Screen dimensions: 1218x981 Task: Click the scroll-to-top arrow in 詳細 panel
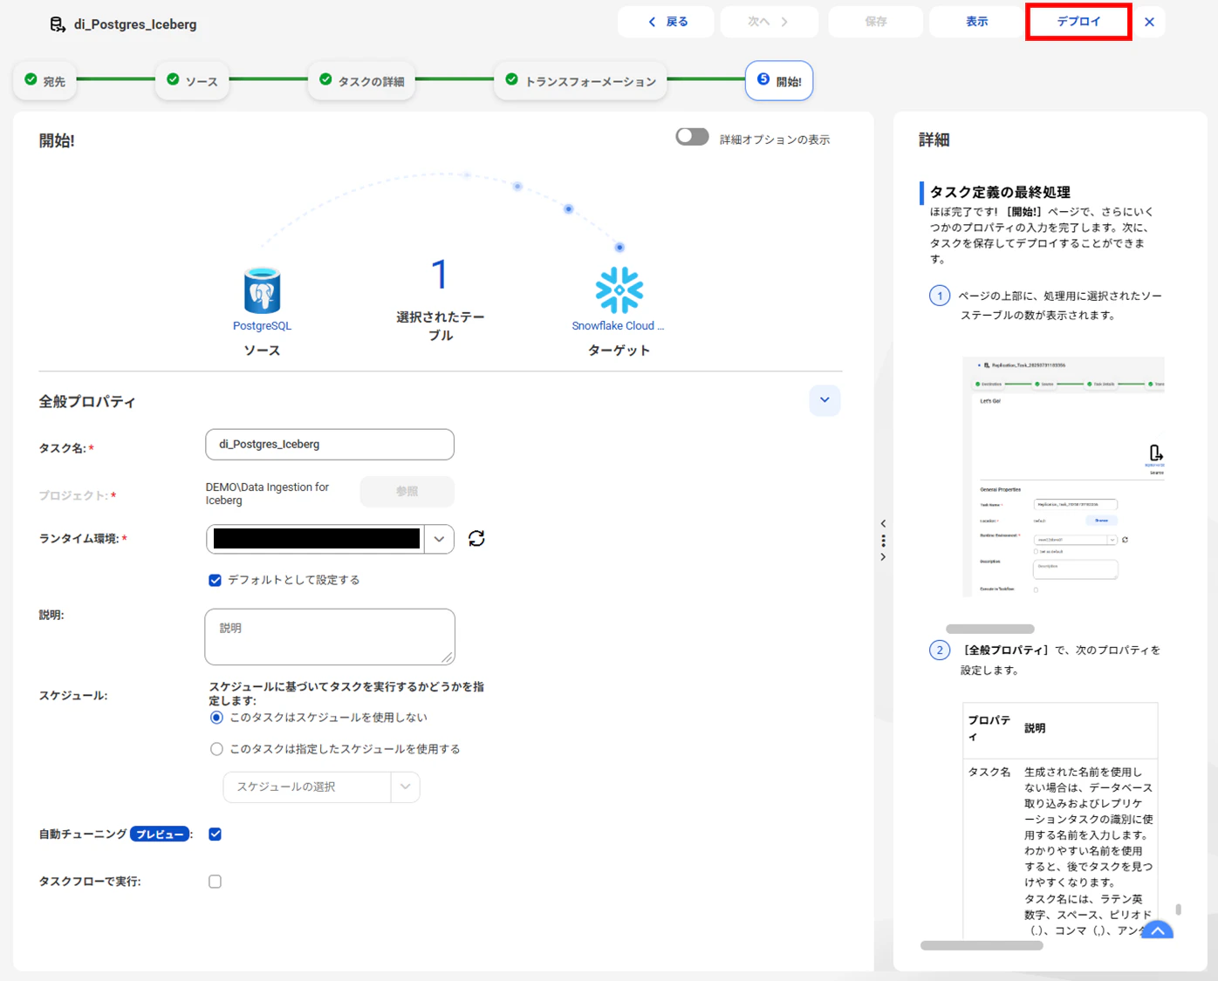(1157, 931)
